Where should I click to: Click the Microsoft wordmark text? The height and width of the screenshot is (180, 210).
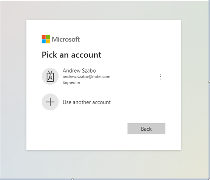pos(66,39)
